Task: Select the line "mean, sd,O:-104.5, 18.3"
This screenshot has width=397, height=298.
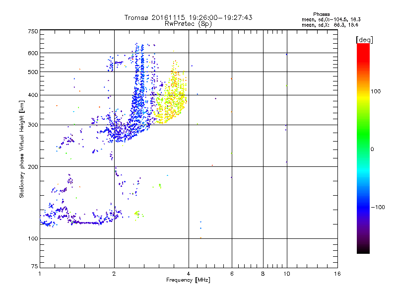Action: point(331,19)
